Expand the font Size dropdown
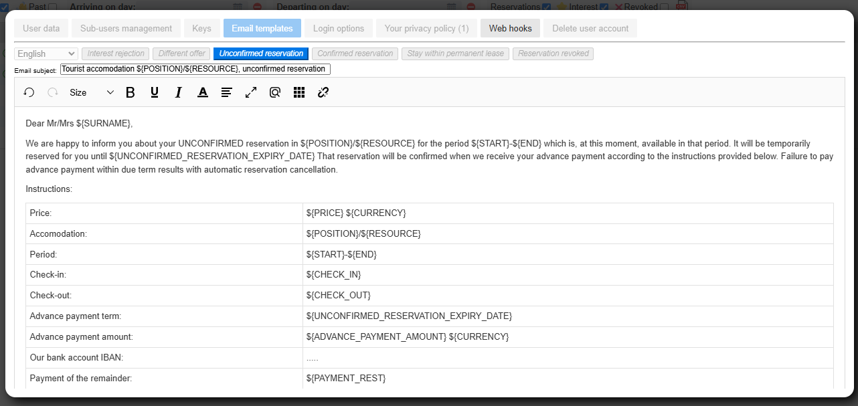 pos(92,92)
